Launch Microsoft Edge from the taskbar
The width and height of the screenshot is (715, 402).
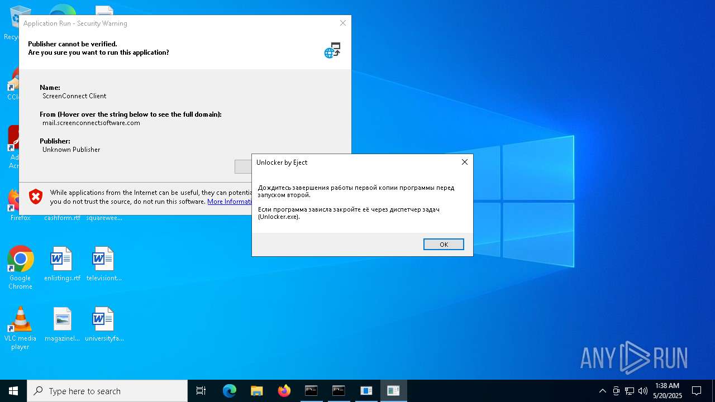[x=230, y=391]
